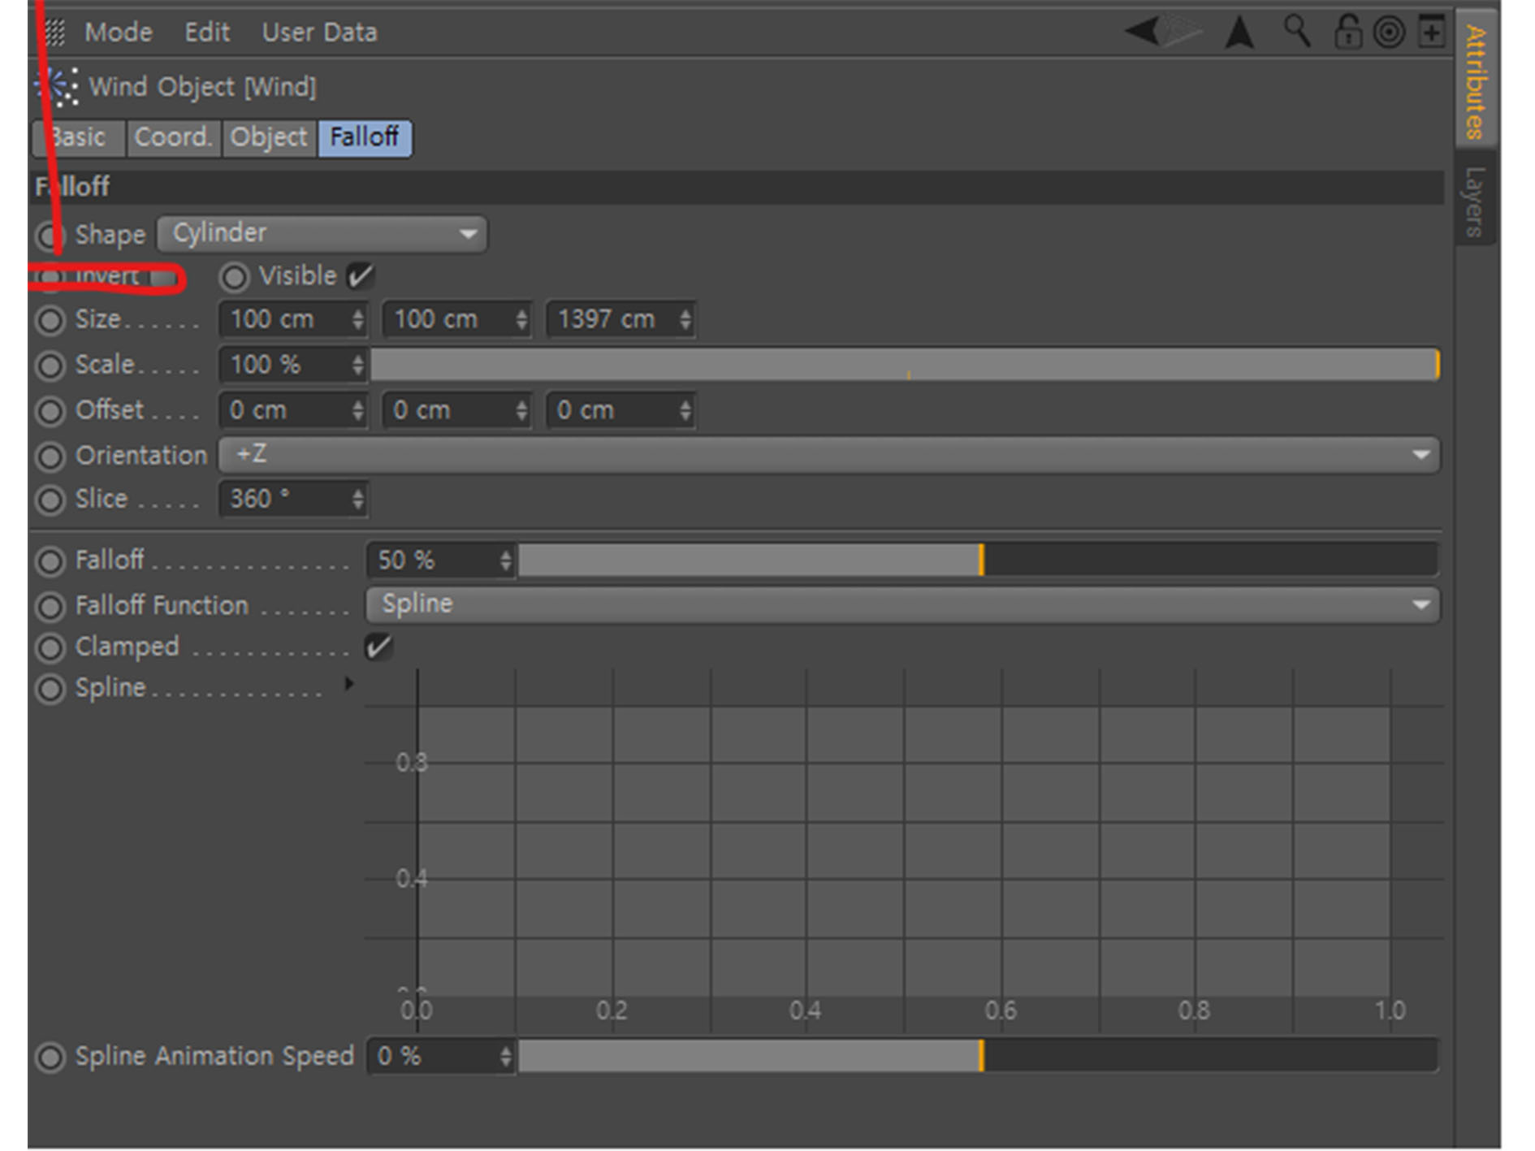Open the Mode menu

tap(119, 32)
